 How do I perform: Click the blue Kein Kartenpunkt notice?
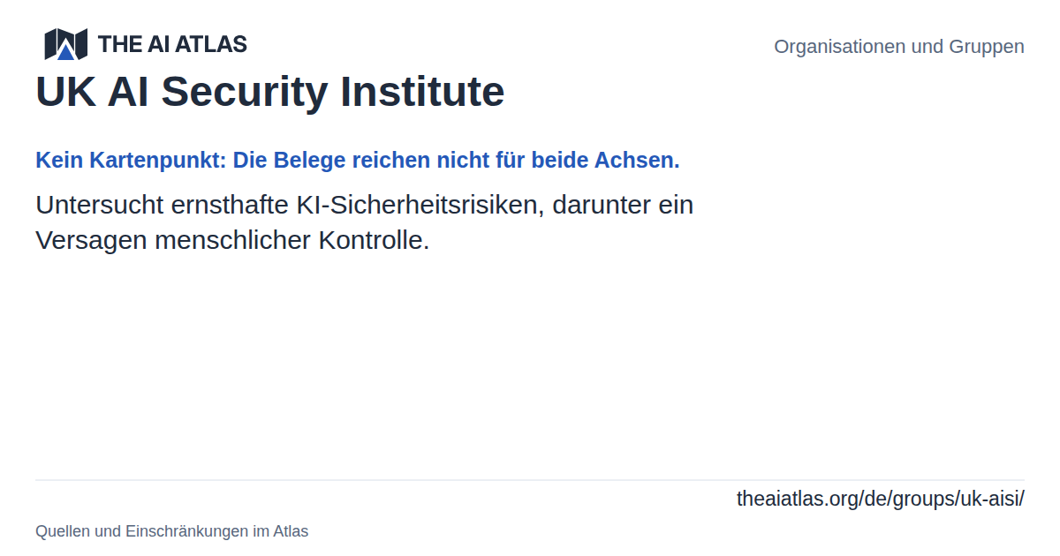pyautogui.click(x=358, y=161)
